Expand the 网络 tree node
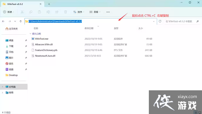This screenshot has width=202, height=114. [x=2, y=92]
